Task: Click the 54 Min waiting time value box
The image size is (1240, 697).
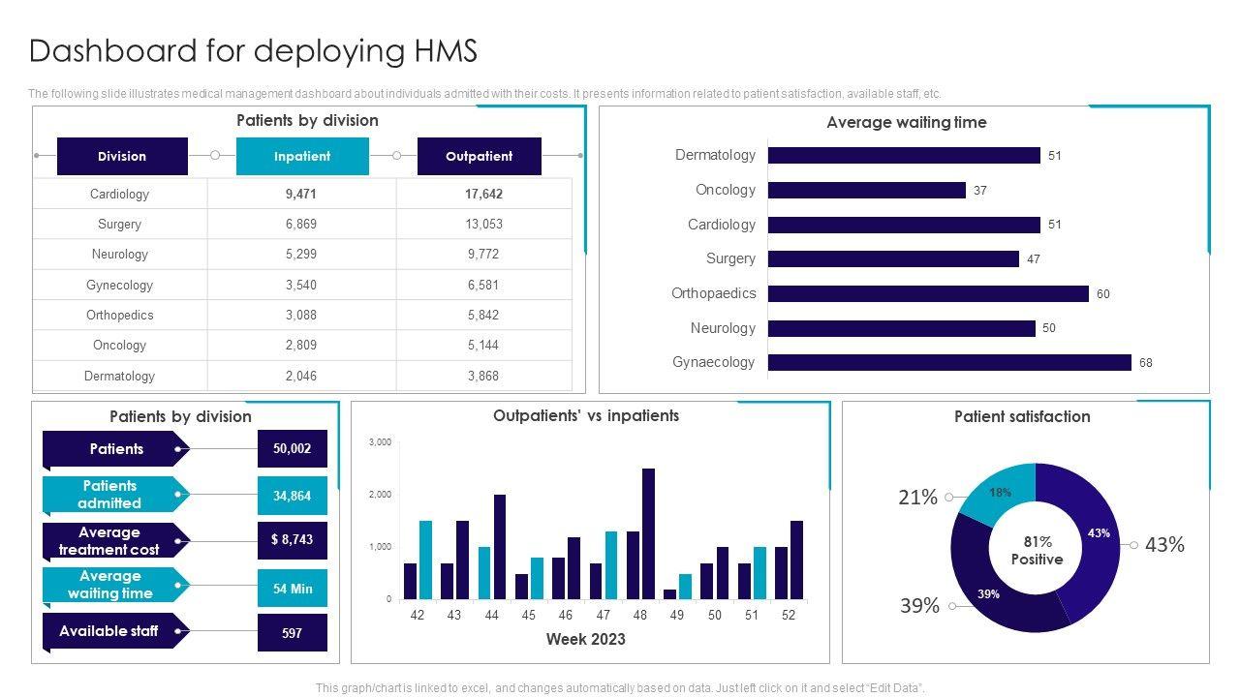Action: click(292, 589)
